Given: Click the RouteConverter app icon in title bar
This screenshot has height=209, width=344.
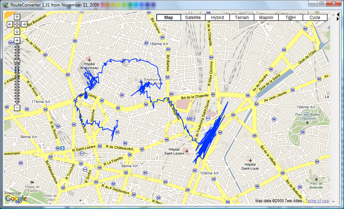Looking at the screenshot, I should (6, 4).
